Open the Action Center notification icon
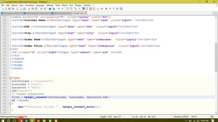 click(x=213, y=121)
